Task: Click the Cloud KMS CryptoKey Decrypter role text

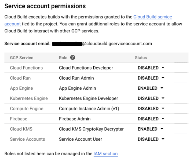Action: click(91, 129)
